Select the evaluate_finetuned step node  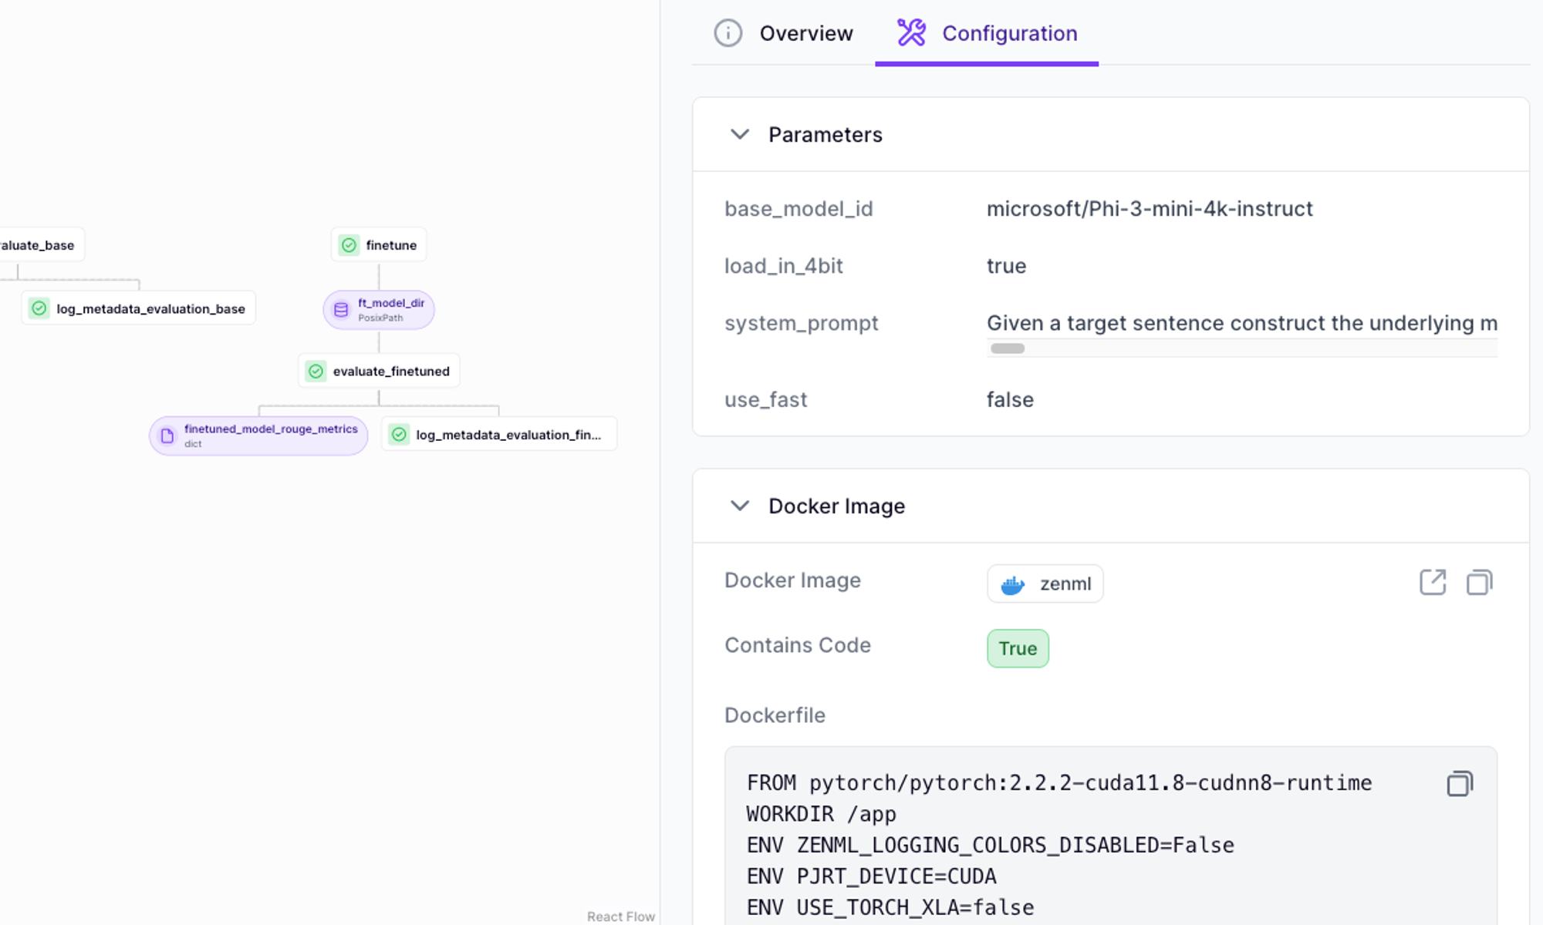tap(379, 372)
